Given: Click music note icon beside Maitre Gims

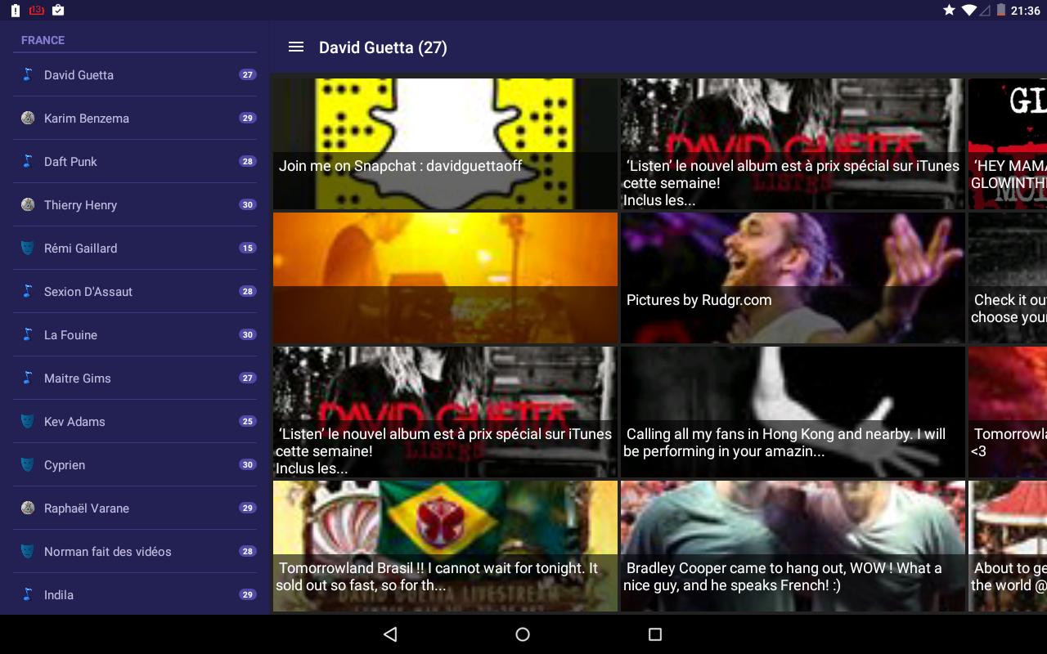Looking at the screenshot, I should point(27,378).
